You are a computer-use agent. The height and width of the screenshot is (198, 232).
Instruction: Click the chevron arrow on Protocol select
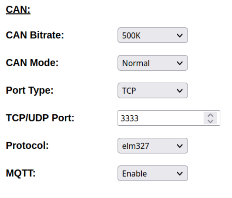tap(180, 146)
